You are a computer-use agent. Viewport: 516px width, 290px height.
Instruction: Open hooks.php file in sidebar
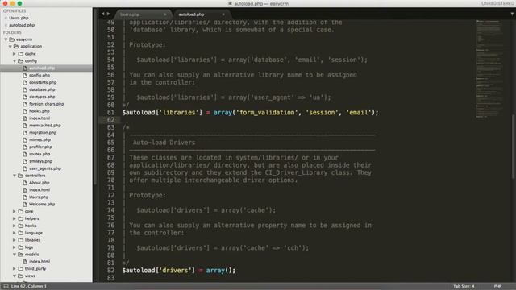tap(40, 111)
